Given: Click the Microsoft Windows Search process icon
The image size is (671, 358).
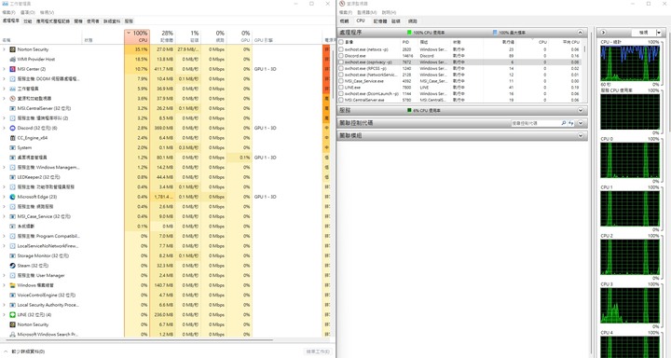Looking at the screenshot, I should point(12,335).
